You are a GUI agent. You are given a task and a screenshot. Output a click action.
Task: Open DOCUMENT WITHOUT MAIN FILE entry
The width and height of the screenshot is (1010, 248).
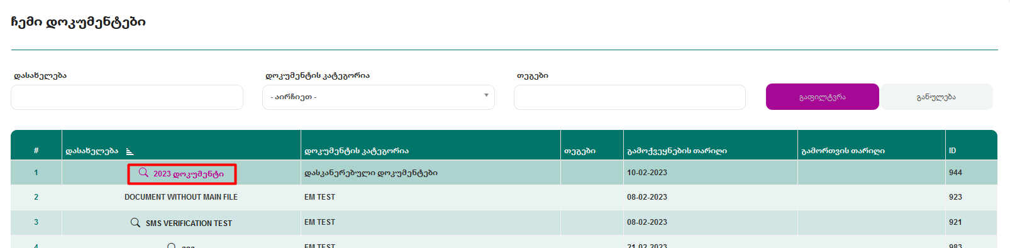click(181, 197)
